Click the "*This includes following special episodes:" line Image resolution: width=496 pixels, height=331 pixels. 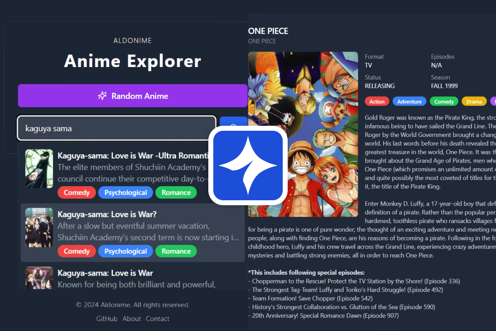point(306,273)
